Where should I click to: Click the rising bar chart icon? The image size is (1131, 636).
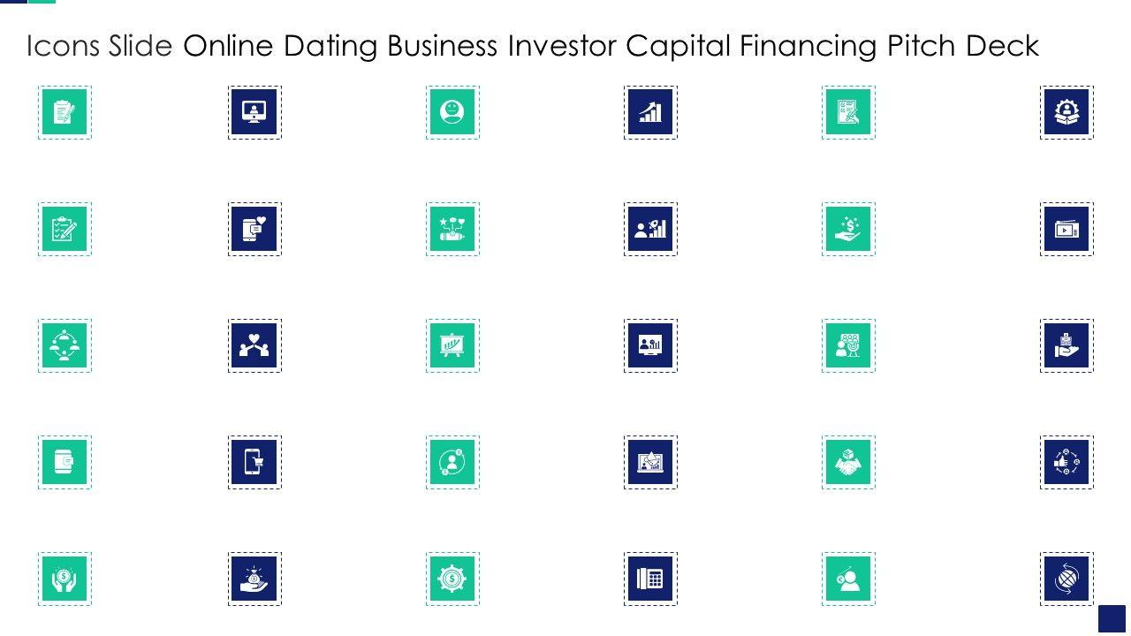pyautogui.click(x=650, y=112)
